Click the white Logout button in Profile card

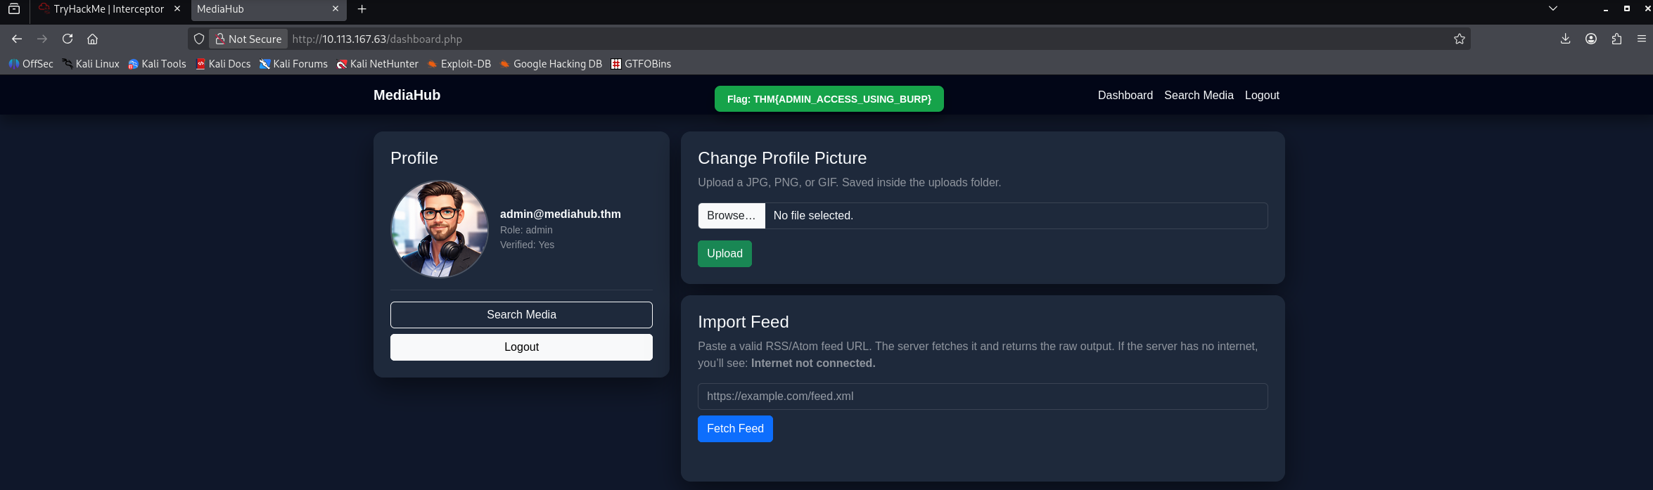(x=521, y=347)
